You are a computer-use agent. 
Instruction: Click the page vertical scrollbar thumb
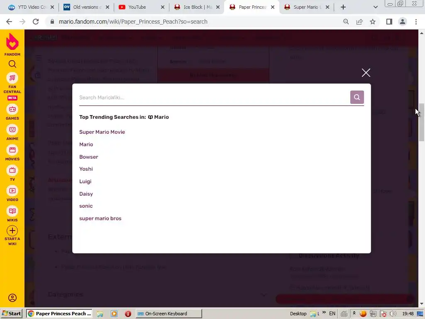point(422,122)
